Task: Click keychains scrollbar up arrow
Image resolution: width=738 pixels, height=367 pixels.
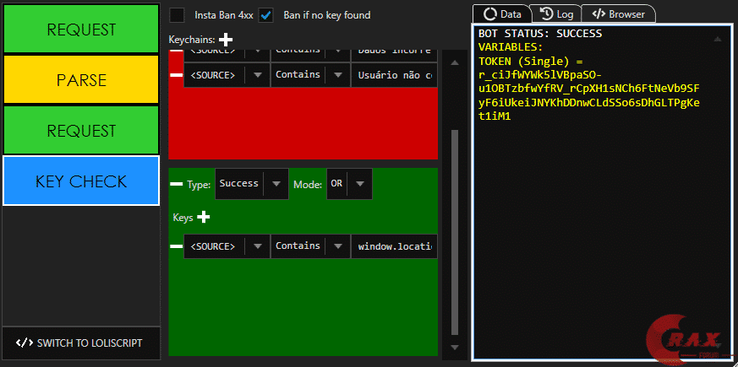Action: coord(454,62)
